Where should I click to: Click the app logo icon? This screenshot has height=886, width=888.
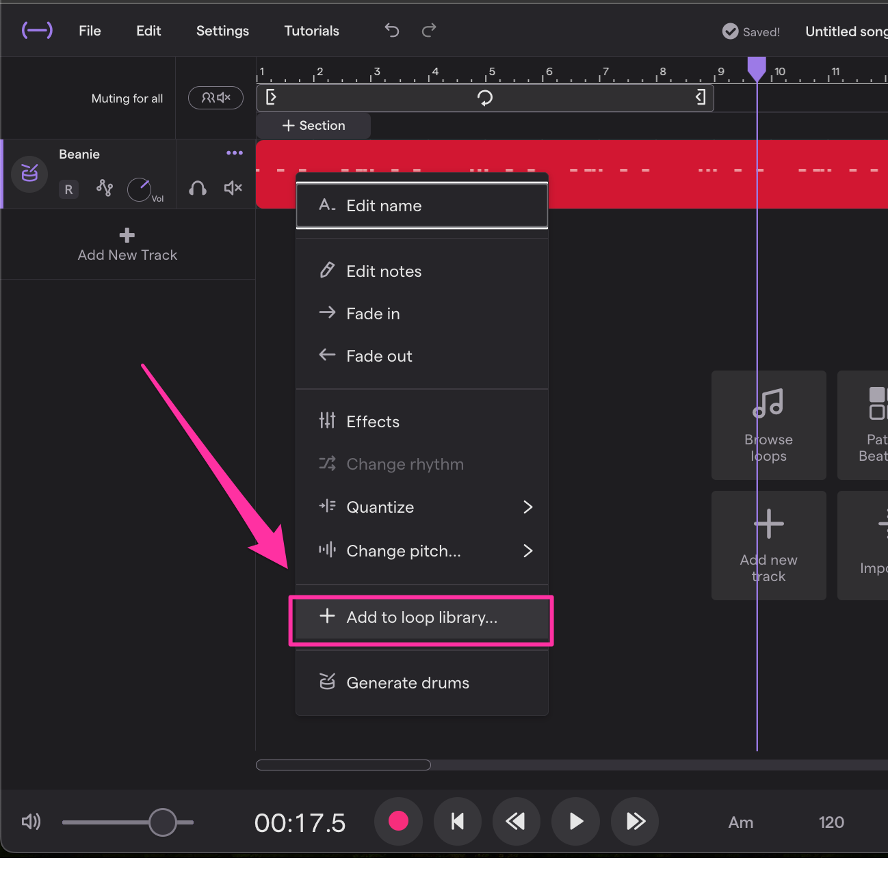click(x=37, y=31)
